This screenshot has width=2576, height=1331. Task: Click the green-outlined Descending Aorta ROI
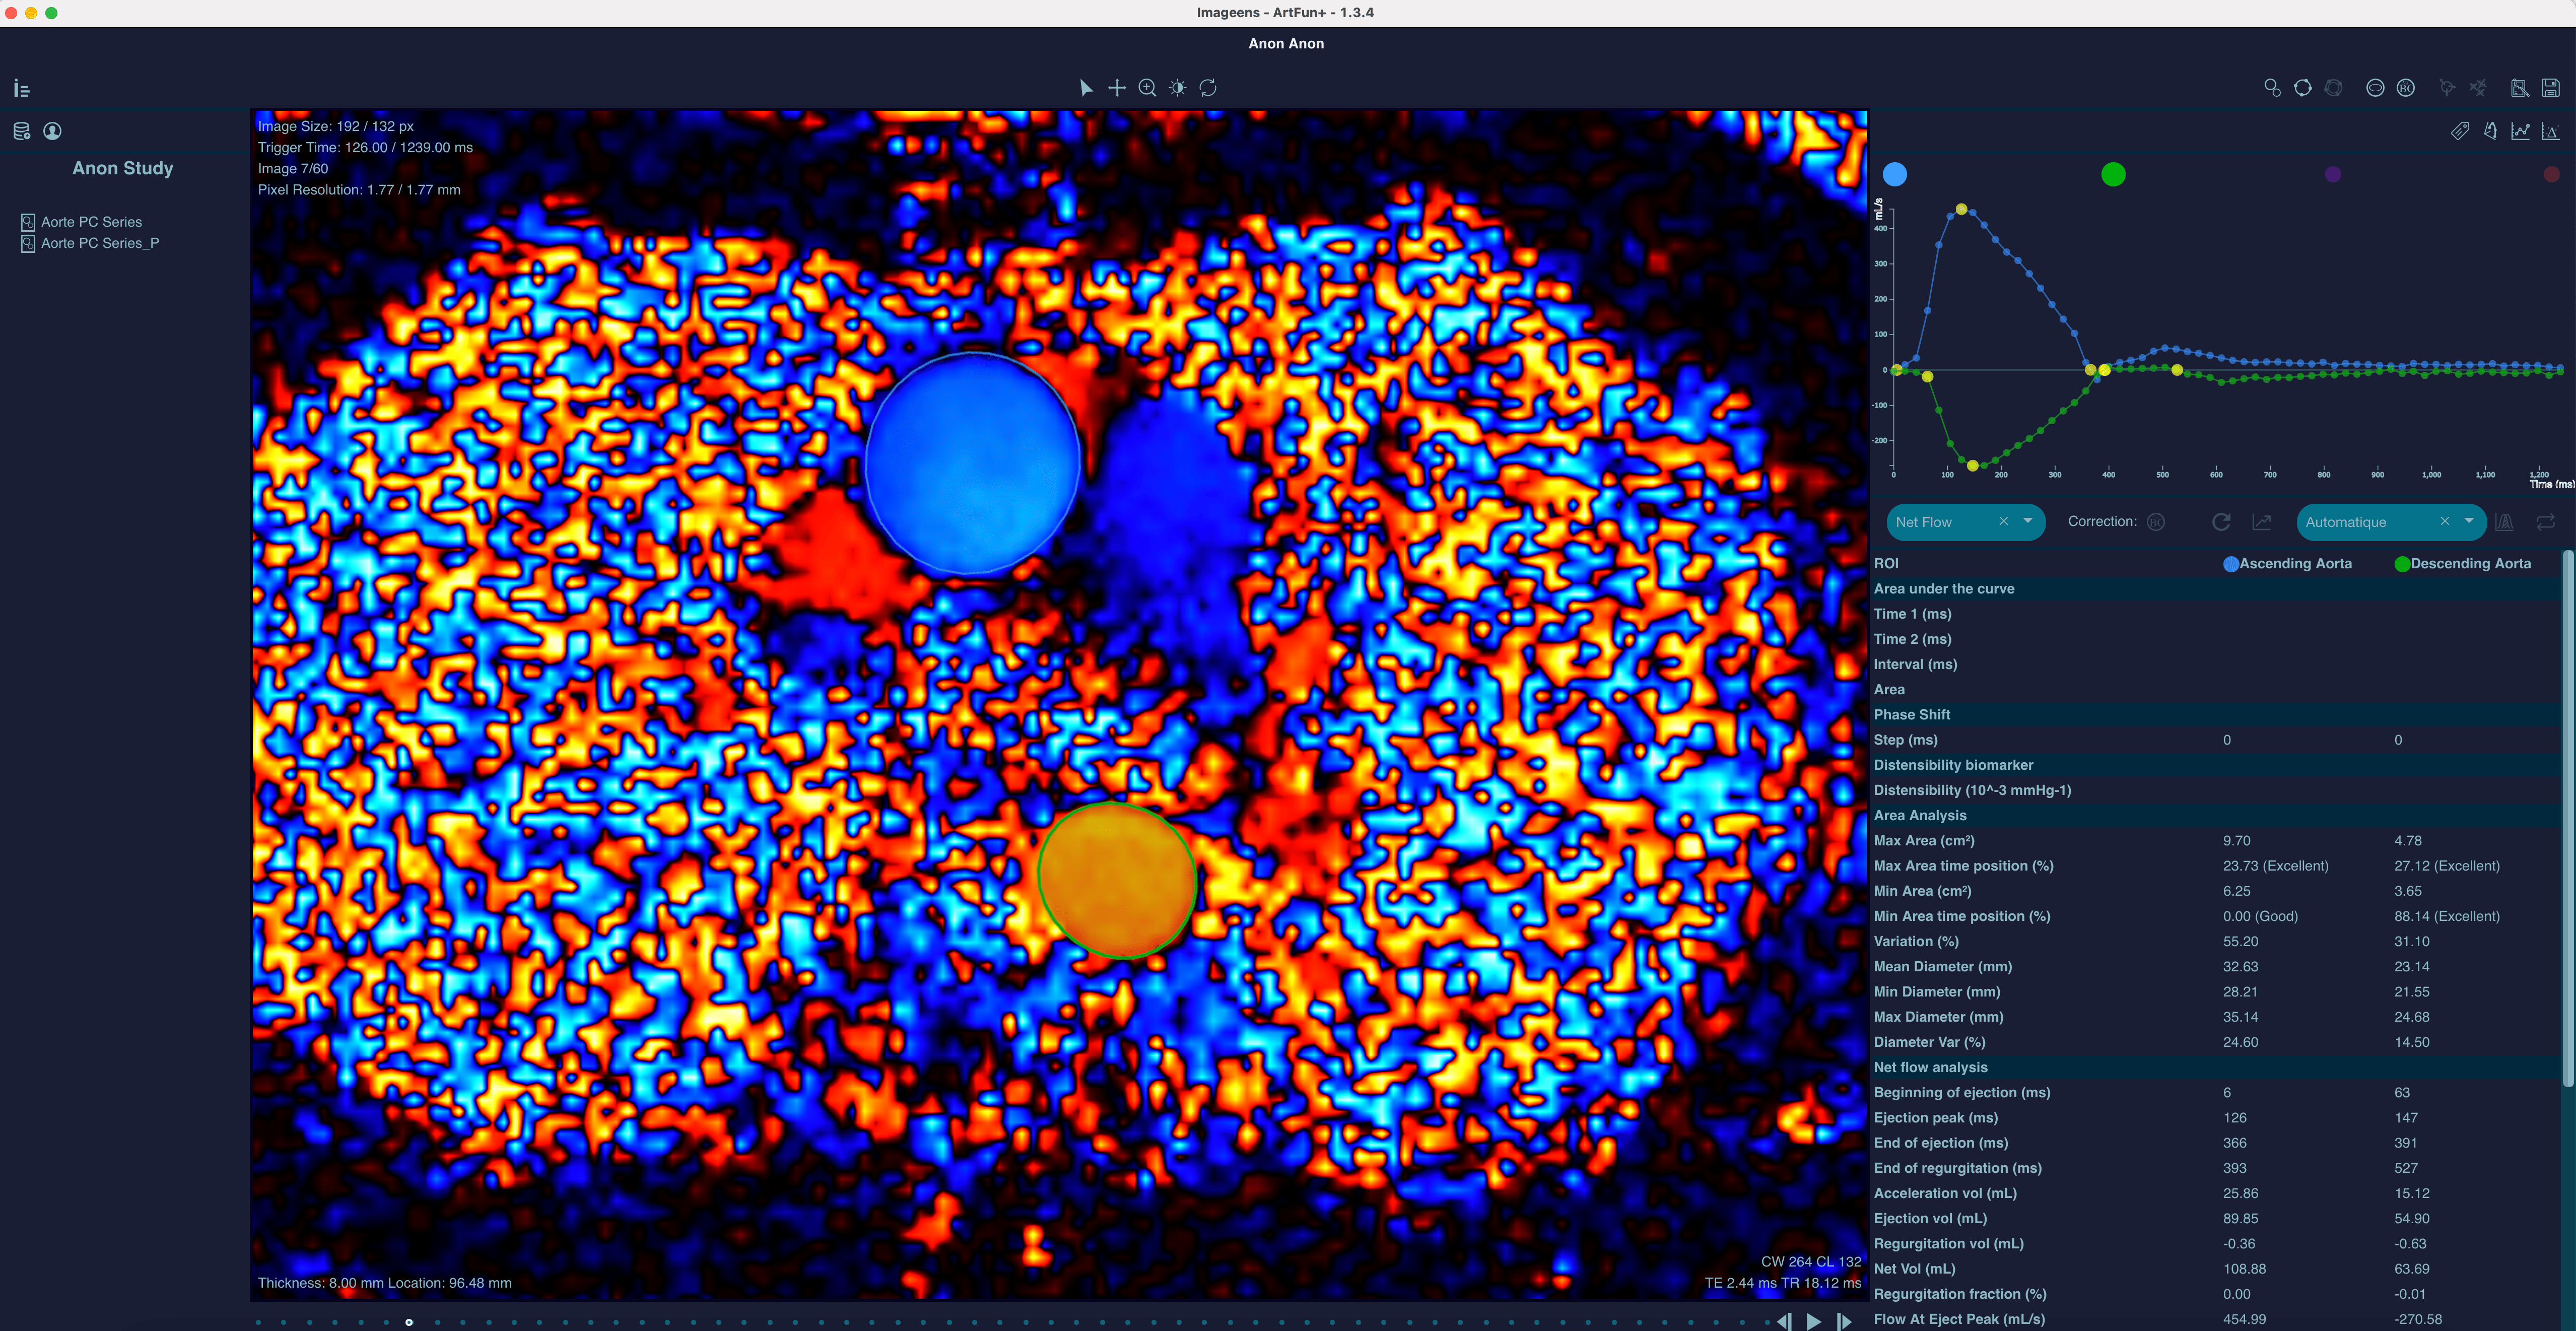point(1117,880)
